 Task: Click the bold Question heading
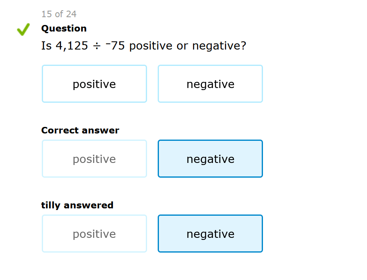[64, 28]
